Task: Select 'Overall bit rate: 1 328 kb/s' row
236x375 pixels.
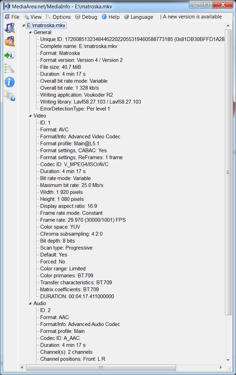Action: [x=69, y=88]
